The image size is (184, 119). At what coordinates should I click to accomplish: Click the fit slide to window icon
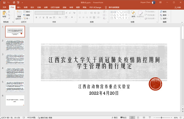[181, 117]
